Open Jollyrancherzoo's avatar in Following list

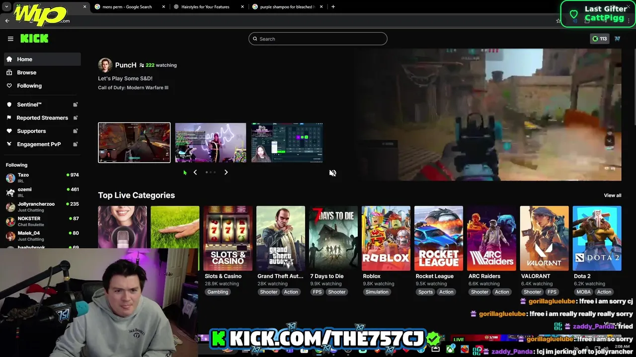tap(10, 206)
